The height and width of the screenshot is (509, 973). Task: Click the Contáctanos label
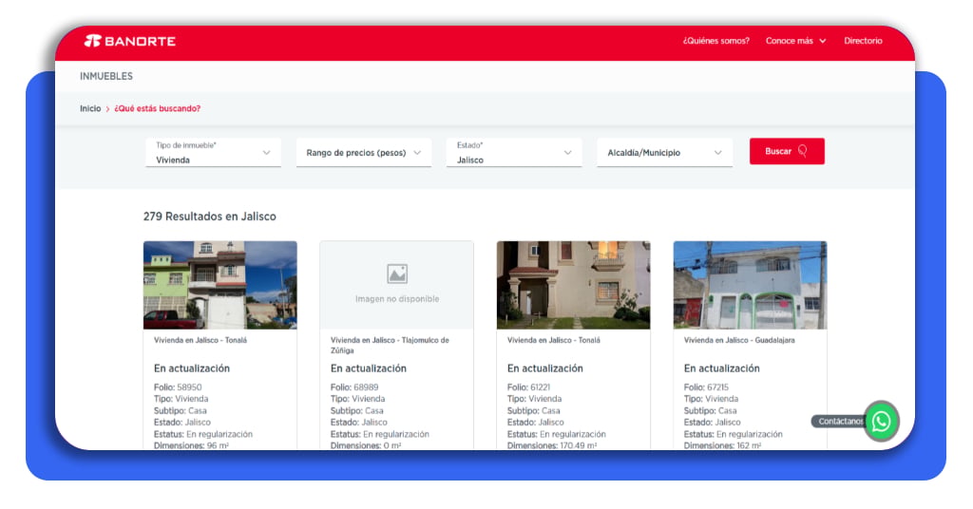[x=840, y=422]
